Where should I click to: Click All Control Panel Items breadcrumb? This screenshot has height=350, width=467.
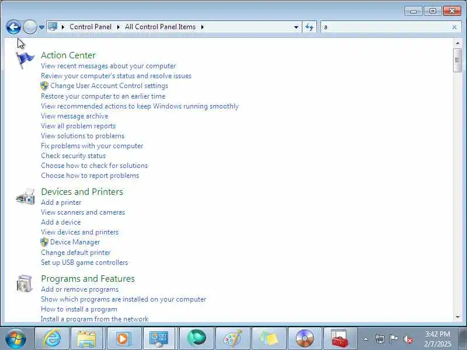pyautogui.click(x=160, y=27)
